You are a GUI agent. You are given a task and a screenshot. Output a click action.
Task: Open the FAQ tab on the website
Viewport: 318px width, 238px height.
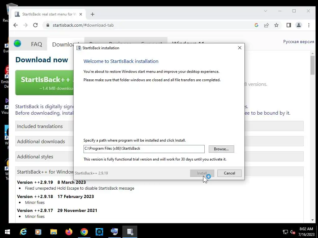[x=37, y=44]
